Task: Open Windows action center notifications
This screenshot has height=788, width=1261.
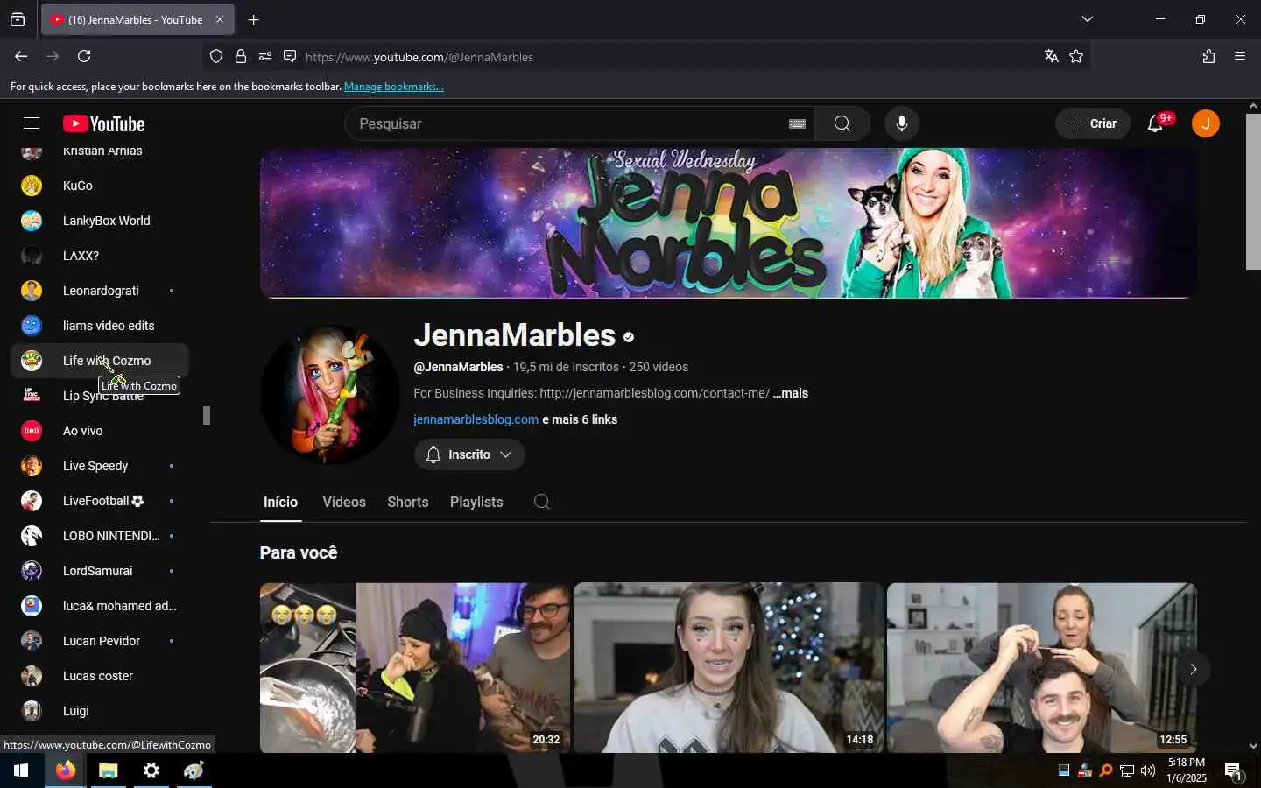Action: tap(1234, 771)
